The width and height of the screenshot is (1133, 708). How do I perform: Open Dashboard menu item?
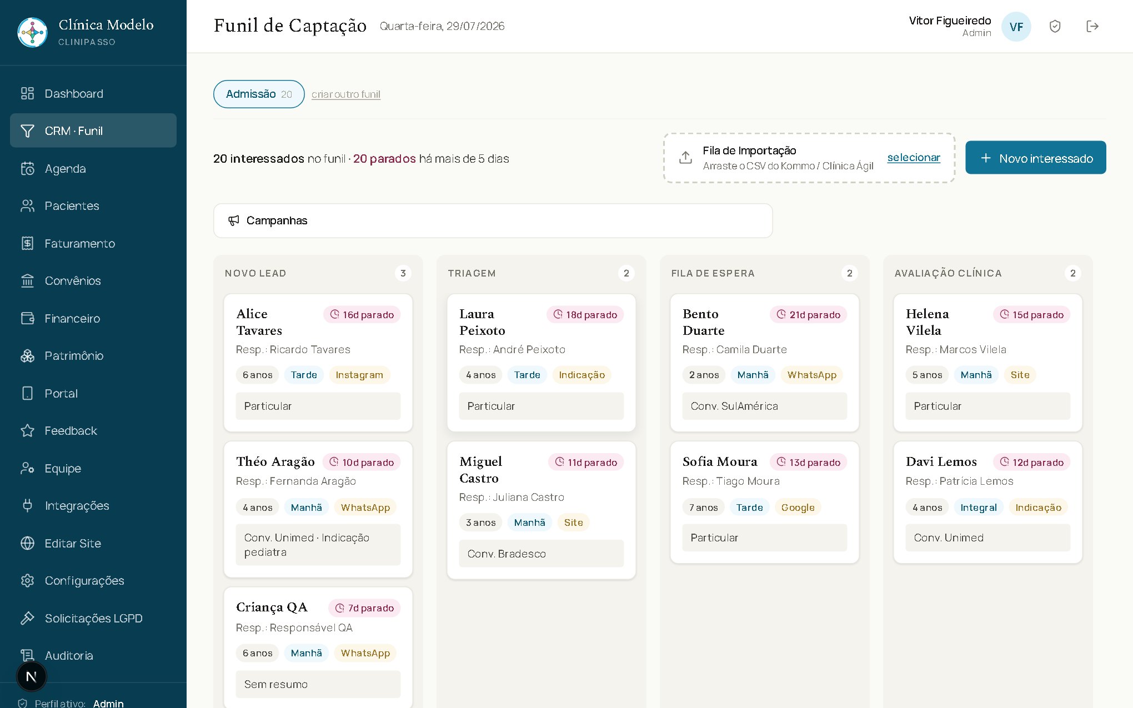[x=93, y=93]
